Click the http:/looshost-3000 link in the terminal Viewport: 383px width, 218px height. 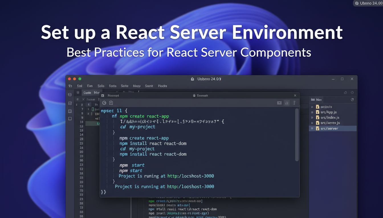point(190,186)
